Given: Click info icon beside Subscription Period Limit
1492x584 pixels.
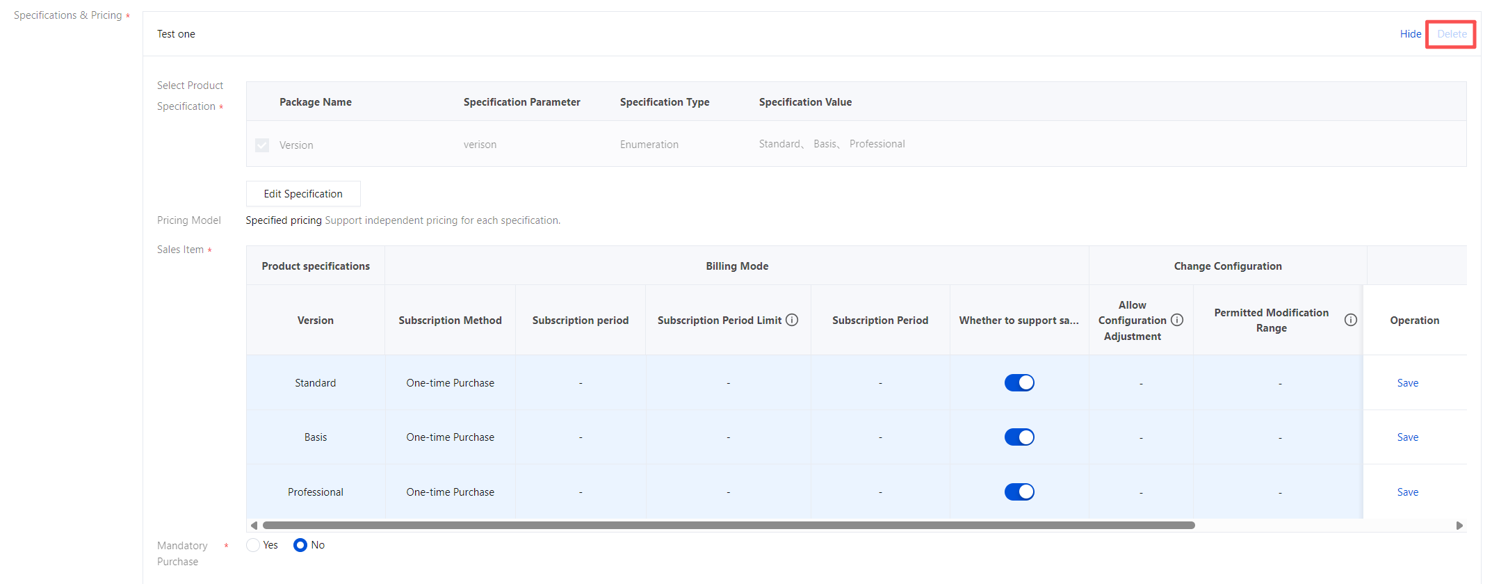Looking at the screenshot, I should 792,320.
